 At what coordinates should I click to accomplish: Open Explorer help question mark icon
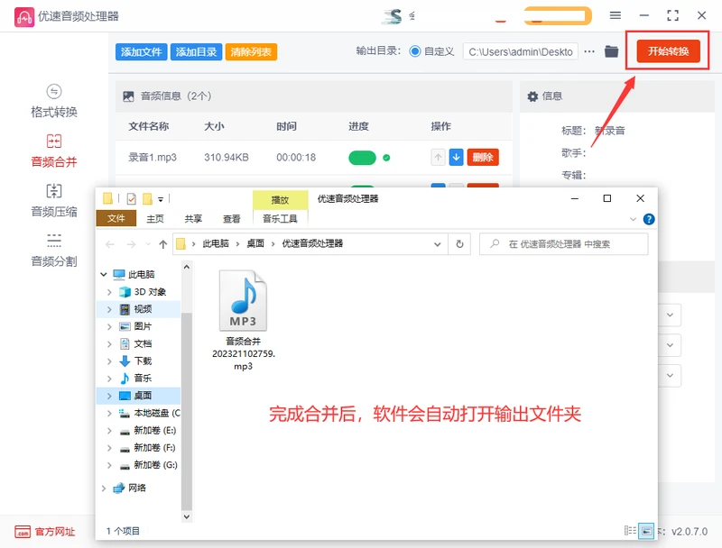click(x=649, y=219)
